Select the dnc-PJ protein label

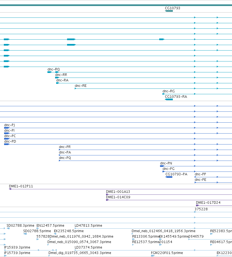pyautogui.click(x=9, y=125)
